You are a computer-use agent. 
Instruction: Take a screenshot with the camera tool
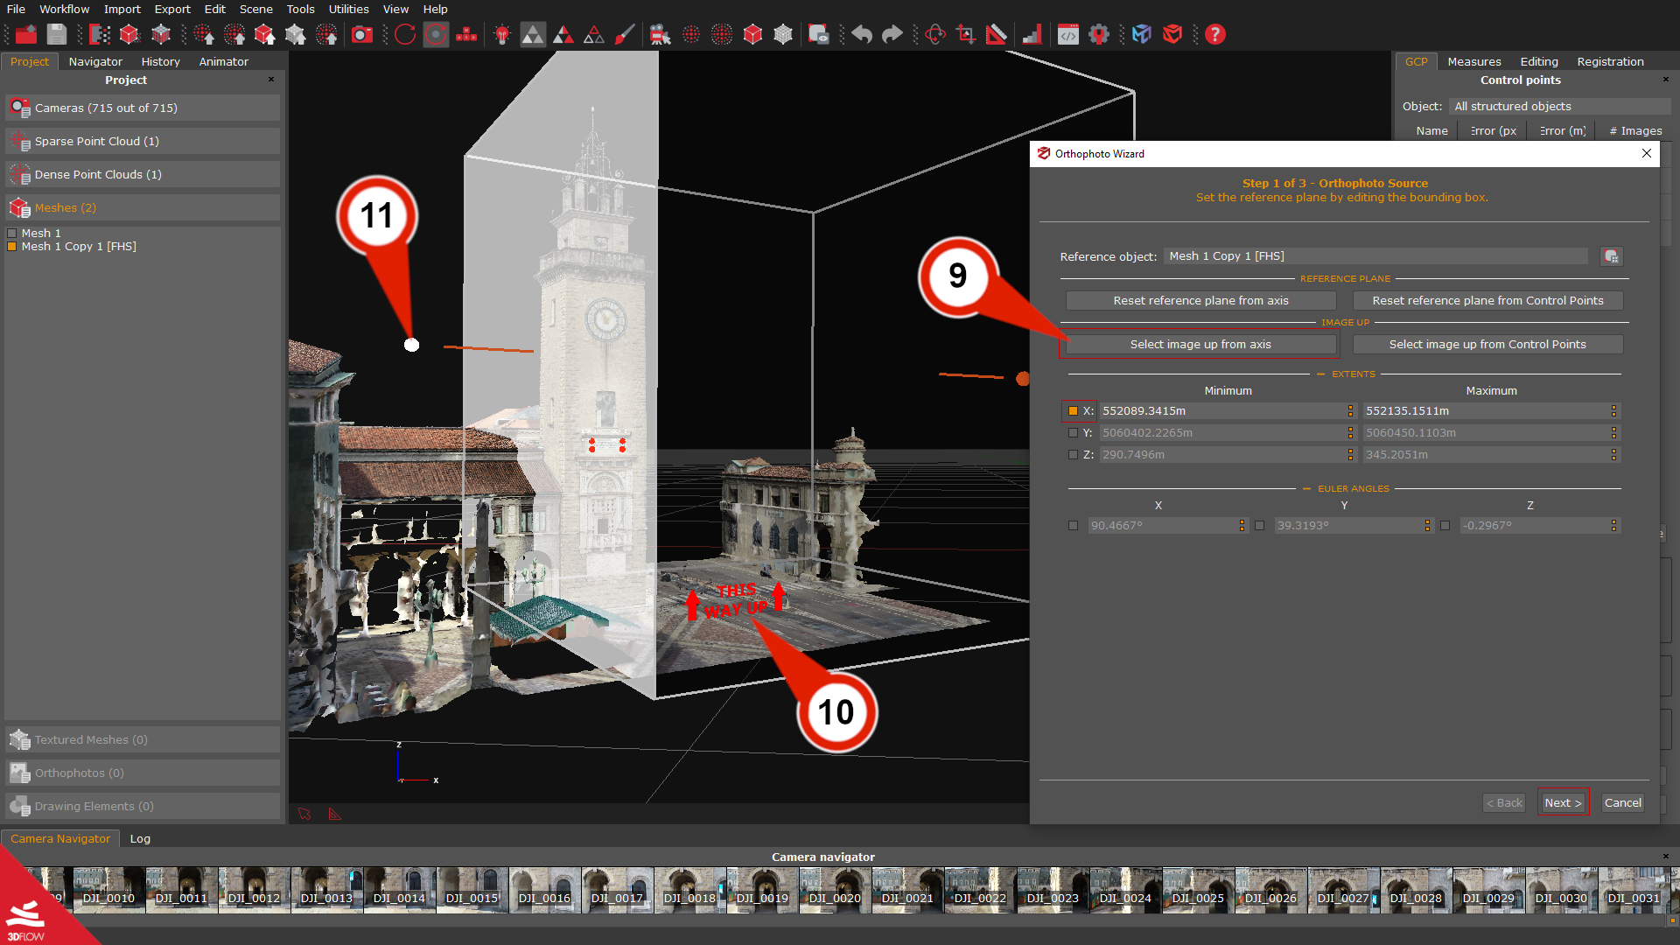click(361, 34)
